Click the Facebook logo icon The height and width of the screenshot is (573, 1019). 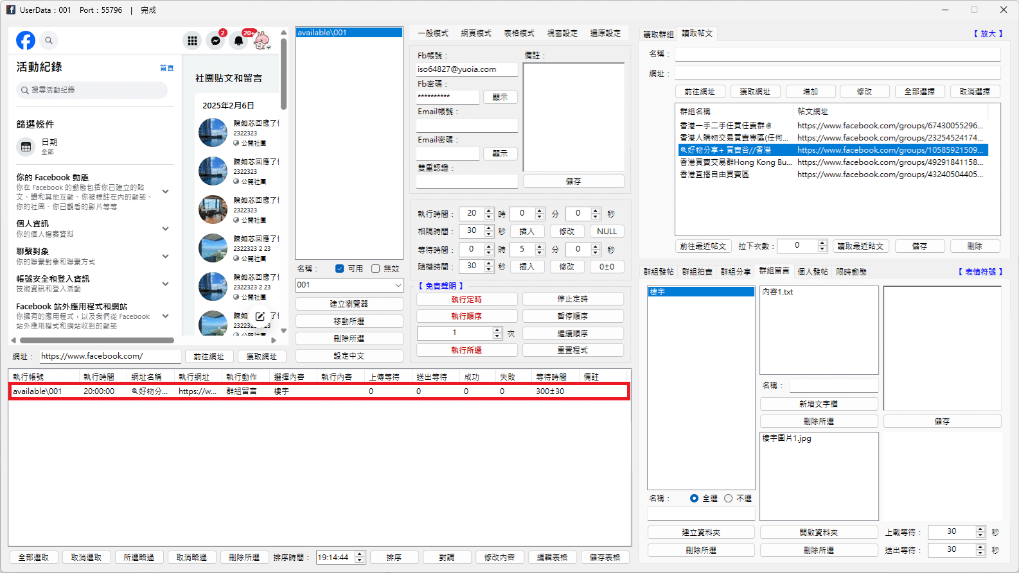[26, 40]
